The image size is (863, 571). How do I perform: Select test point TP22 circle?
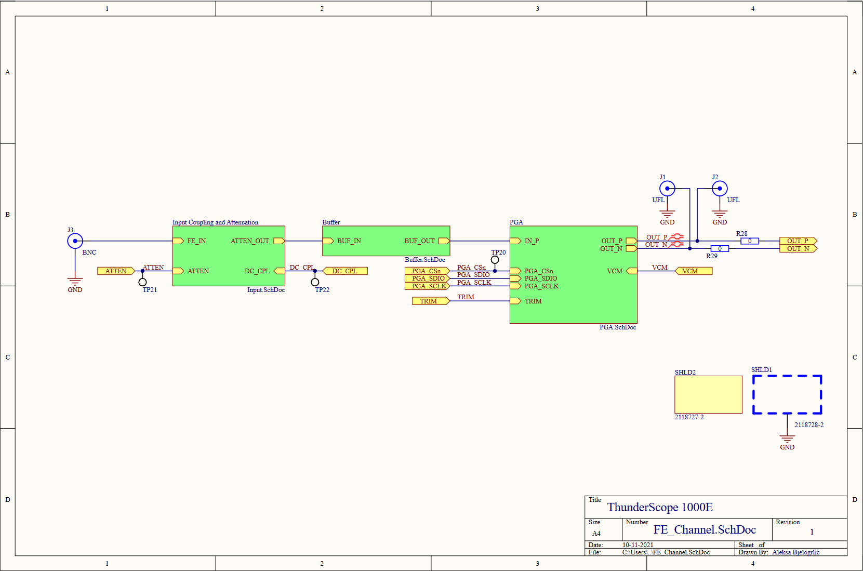click(x=315, y=282)
